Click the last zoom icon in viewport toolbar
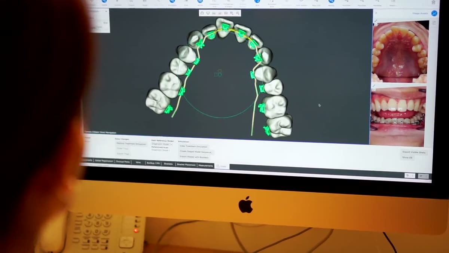 click(x=238, y=13)
